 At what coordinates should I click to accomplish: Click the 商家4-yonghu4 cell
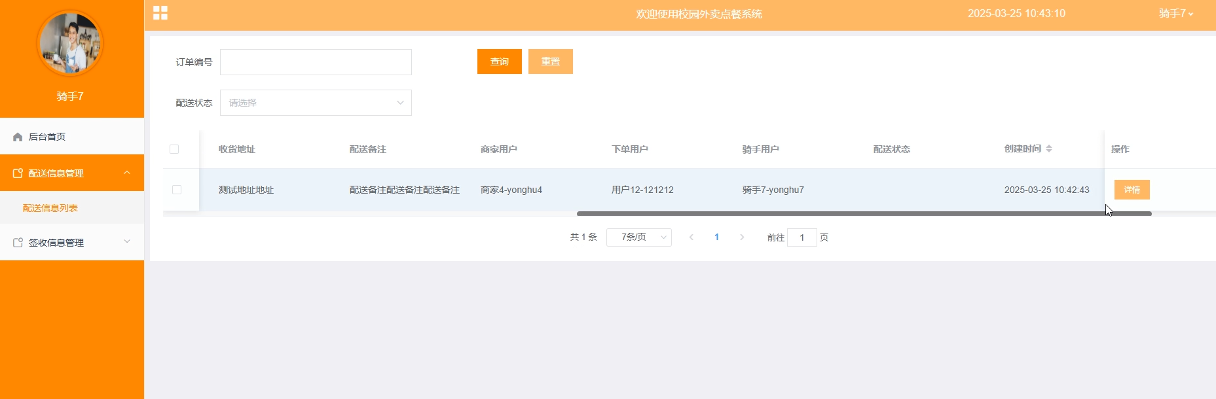pos(511,190)
